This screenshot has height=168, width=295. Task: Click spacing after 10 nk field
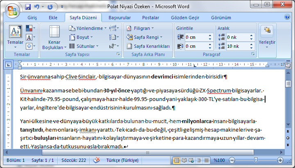click(x=237, y=46)
